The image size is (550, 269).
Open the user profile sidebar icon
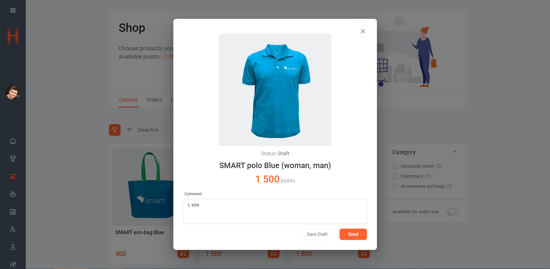click(x=13, y=247)
